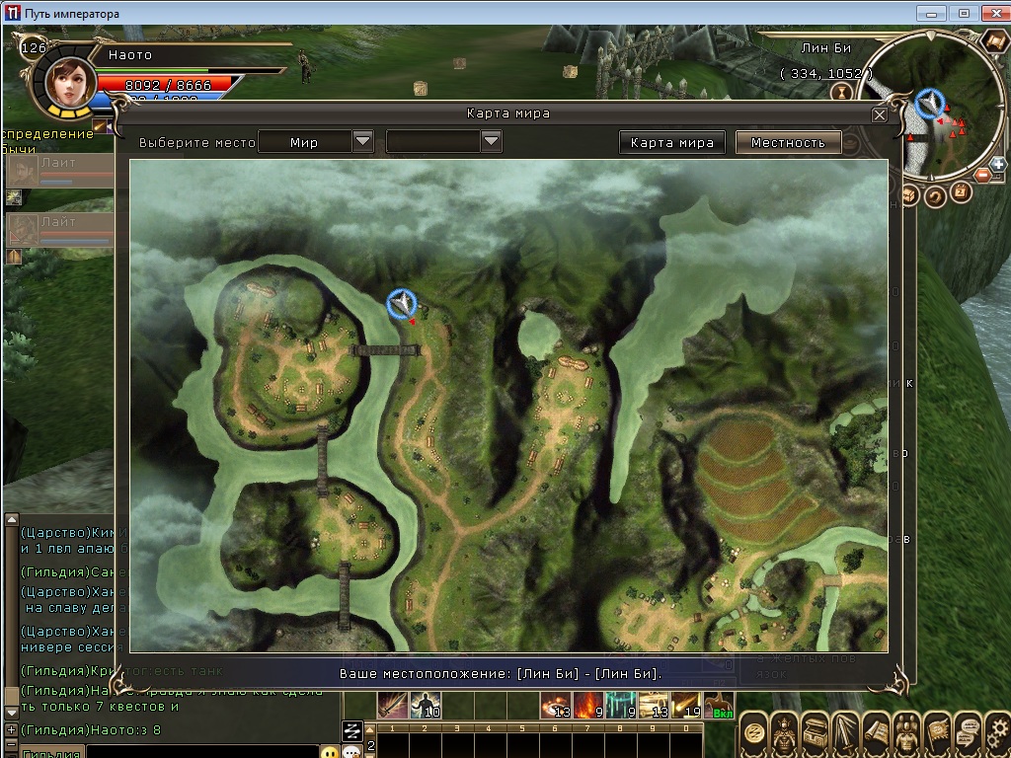Open the yellow smiley emoticon picker
This screenshot has width=1011, height=758.
pyautogui.click(x=330, y=752)
